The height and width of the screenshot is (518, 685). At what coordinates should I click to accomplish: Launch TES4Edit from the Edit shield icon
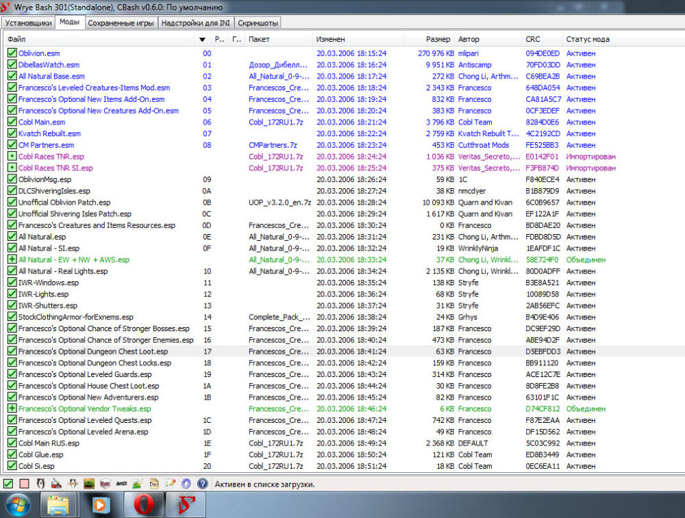coord(105,484)
